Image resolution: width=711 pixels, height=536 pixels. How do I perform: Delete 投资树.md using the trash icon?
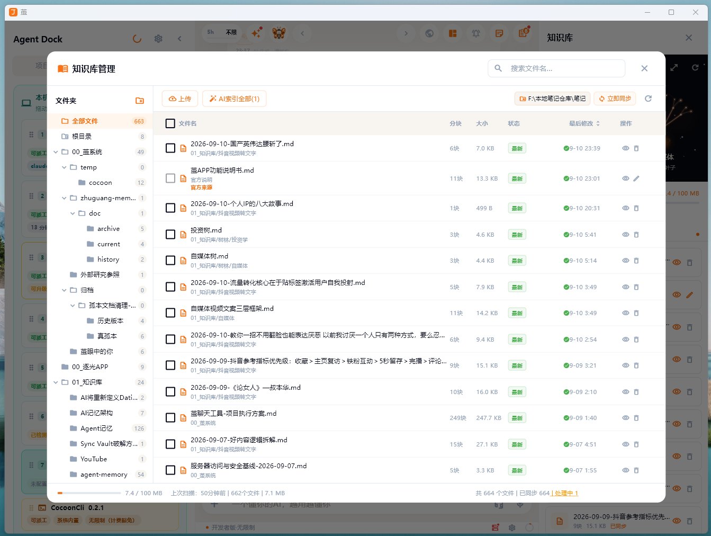point(636,235)
